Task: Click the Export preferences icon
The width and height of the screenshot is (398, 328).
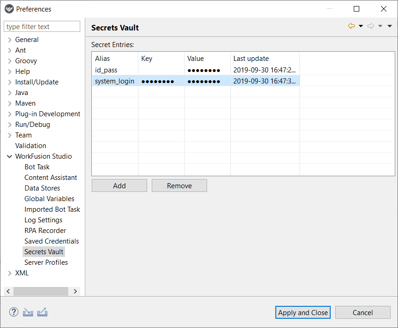Action: (x=42, y=312)
